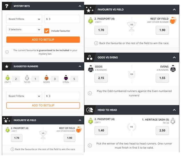Click the orange Add to Betslip button
This screenshot has width=181, height=158.
click(43, 40)
